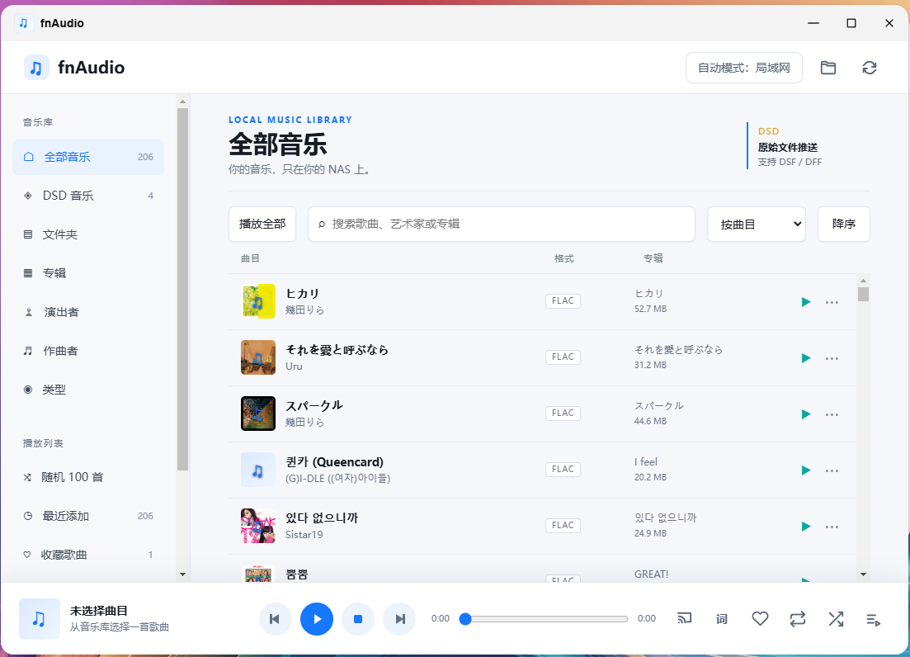Click the track list scrollbar up arrow
This screenshot has width=910, height=657.
point(863,281)
